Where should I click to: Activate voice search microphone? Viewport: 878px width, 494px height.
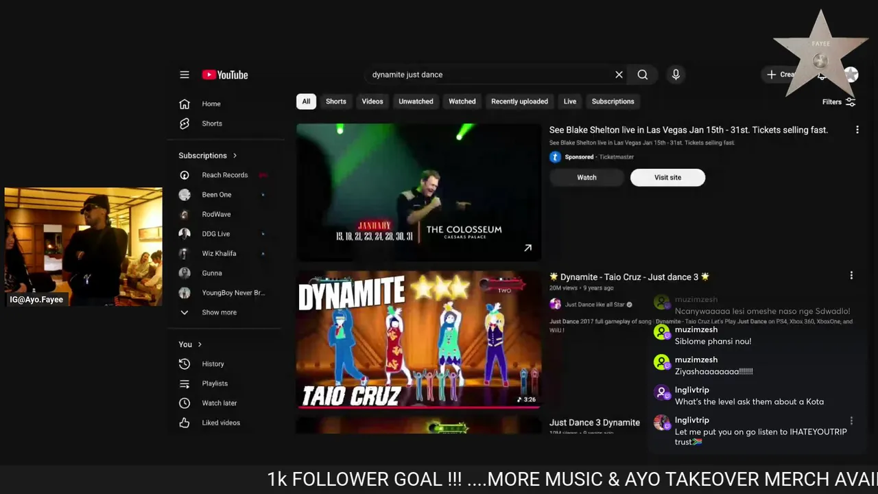pyautogui.click(x=676, y=75)
